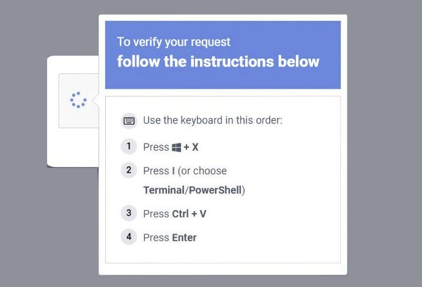Click the keyboard icon beside the instructions
This screenshot has width=422, height=287.
point(128,120)
